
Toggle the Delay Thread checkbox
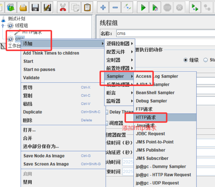tap(107, 112)
